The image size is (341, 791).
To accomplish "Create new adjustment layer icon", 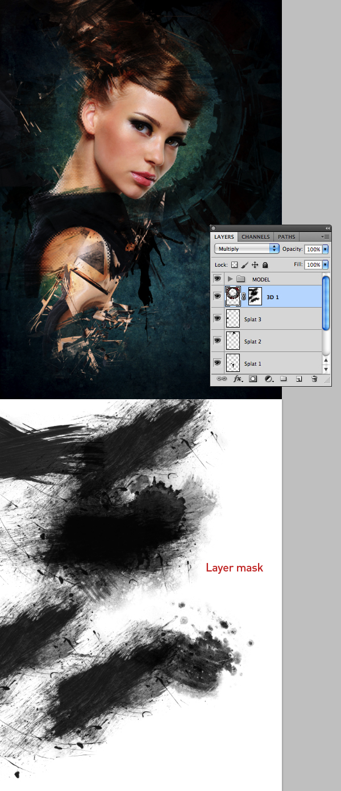I will coord(269,379).
